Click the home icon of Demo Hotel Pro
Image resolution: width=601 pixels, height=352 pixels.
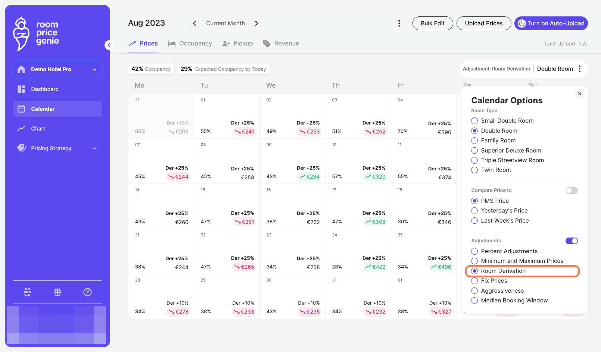(21, 69)
